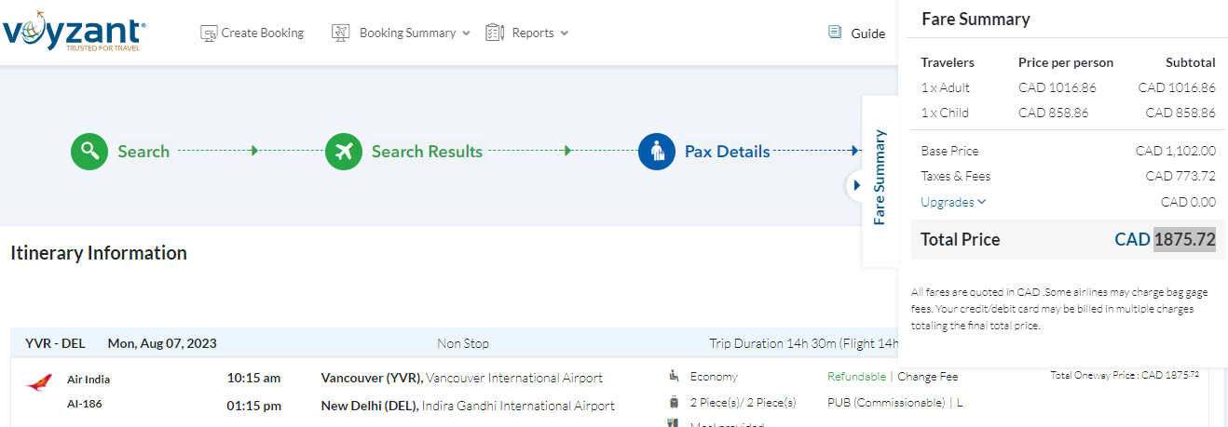Click the Voyzant logo
1228x427 pixels.
[74, 31]
